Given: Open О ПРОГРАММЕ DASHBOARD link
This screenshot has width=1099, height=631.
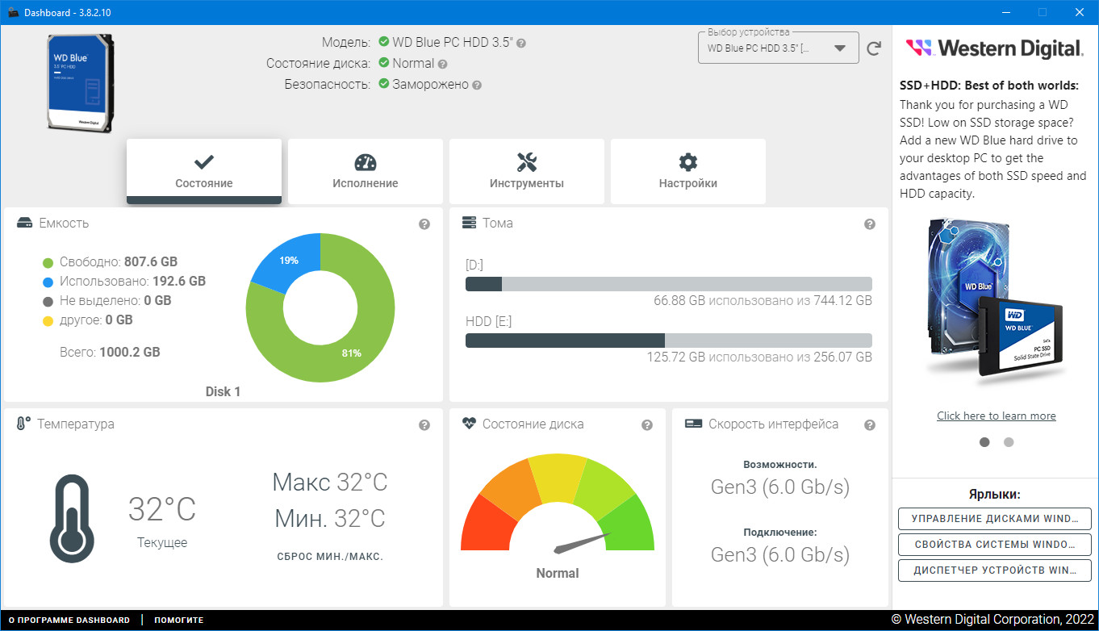Looking at the screenshot, I should [69, 621].
